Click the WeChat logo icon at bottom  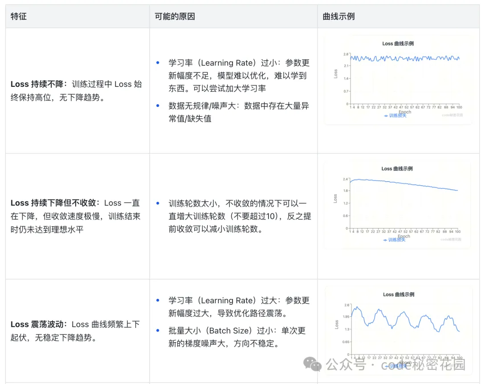tap(312, 365)
